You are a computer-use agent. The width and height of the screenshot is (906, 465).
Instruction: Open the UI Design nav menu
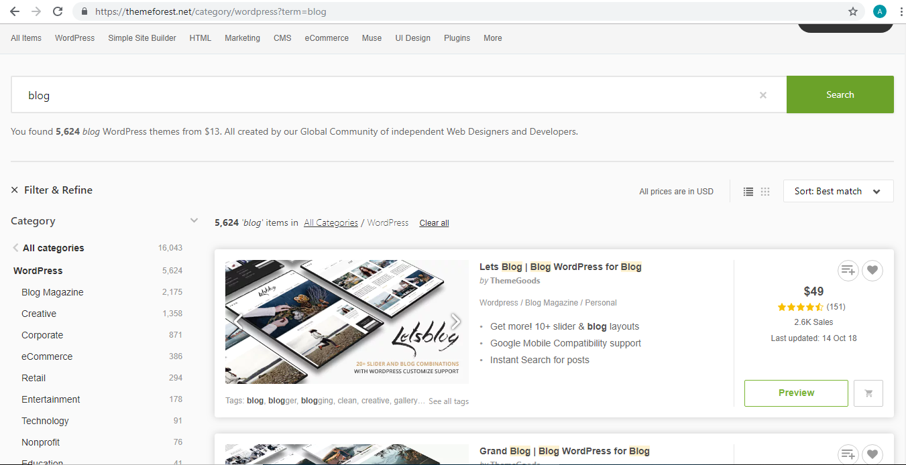point(413,38)
